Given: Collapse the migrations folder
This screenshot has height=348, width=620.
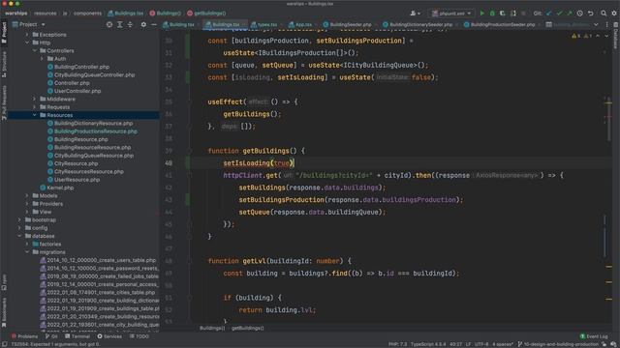Looking at the screenshot, I should [x=27, y=252].
